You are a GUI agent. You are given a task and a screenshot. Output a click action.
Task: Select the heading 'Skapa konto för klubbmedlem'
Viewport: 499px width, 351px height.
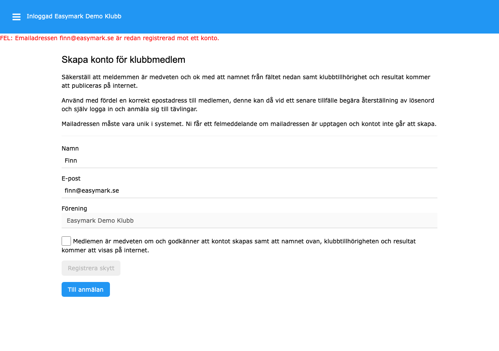point(123,60)
